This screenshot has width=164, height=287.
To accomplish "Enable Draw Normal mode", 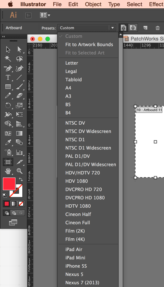I will click(7, 213).
